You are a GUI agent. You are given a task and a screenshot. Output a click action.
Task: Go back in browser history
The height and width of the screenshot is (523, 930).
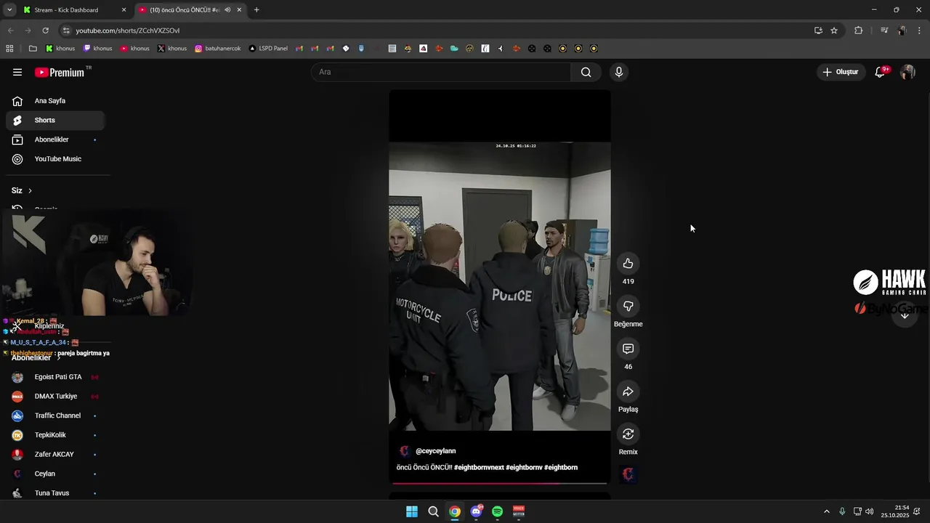pos(10,31)
